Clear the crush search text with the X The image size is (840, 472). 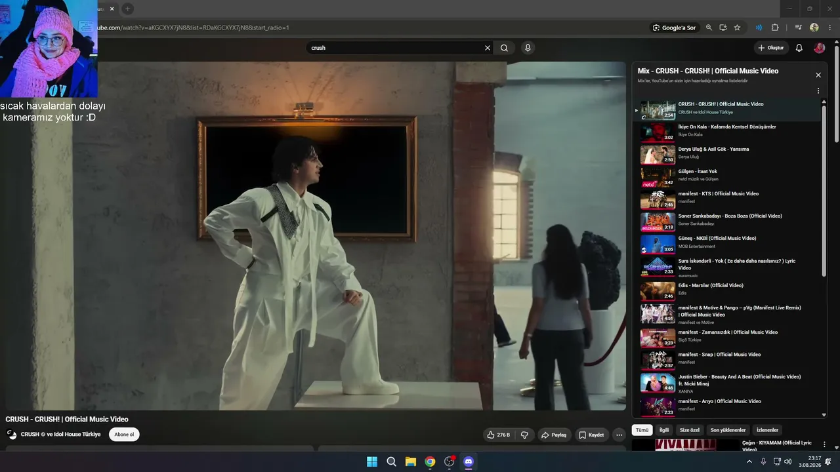tap(488, 48)
